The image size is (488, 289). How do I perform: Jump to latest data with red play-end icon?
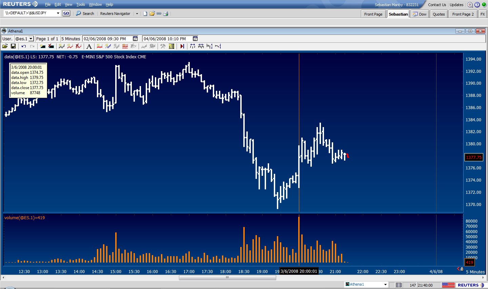182,46
